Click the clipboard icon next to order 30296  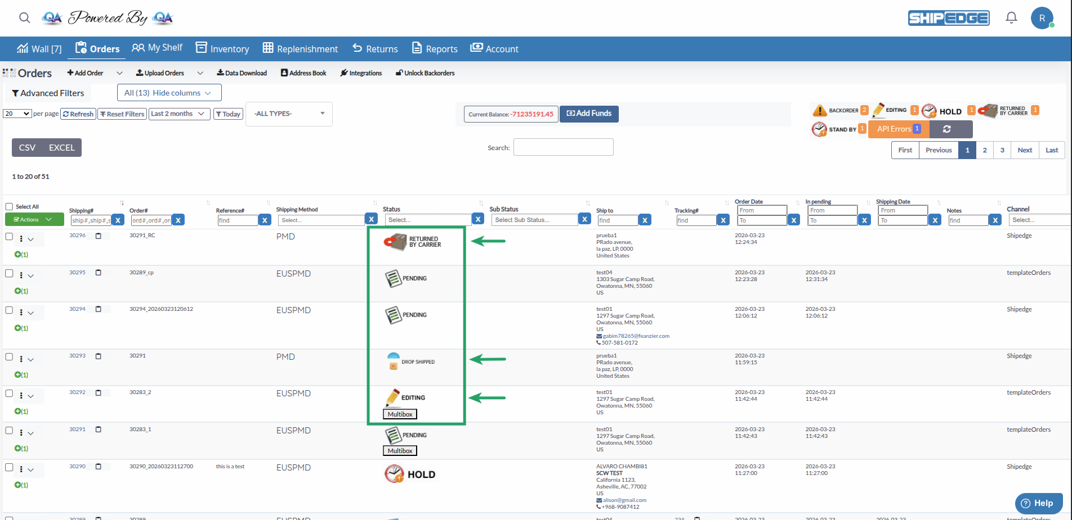(99, 236)
